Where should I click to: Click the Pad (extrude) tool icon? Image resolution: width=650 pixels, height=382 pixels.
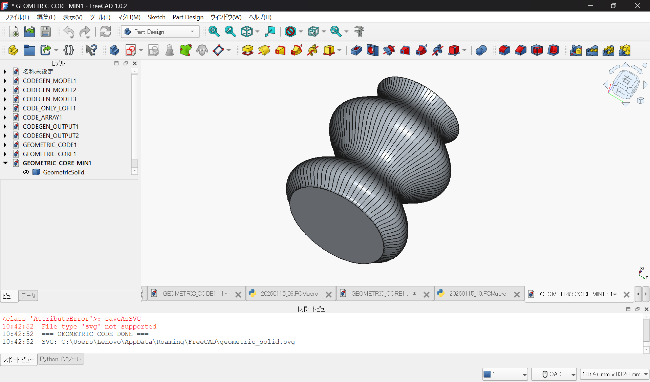coord(248,50)
